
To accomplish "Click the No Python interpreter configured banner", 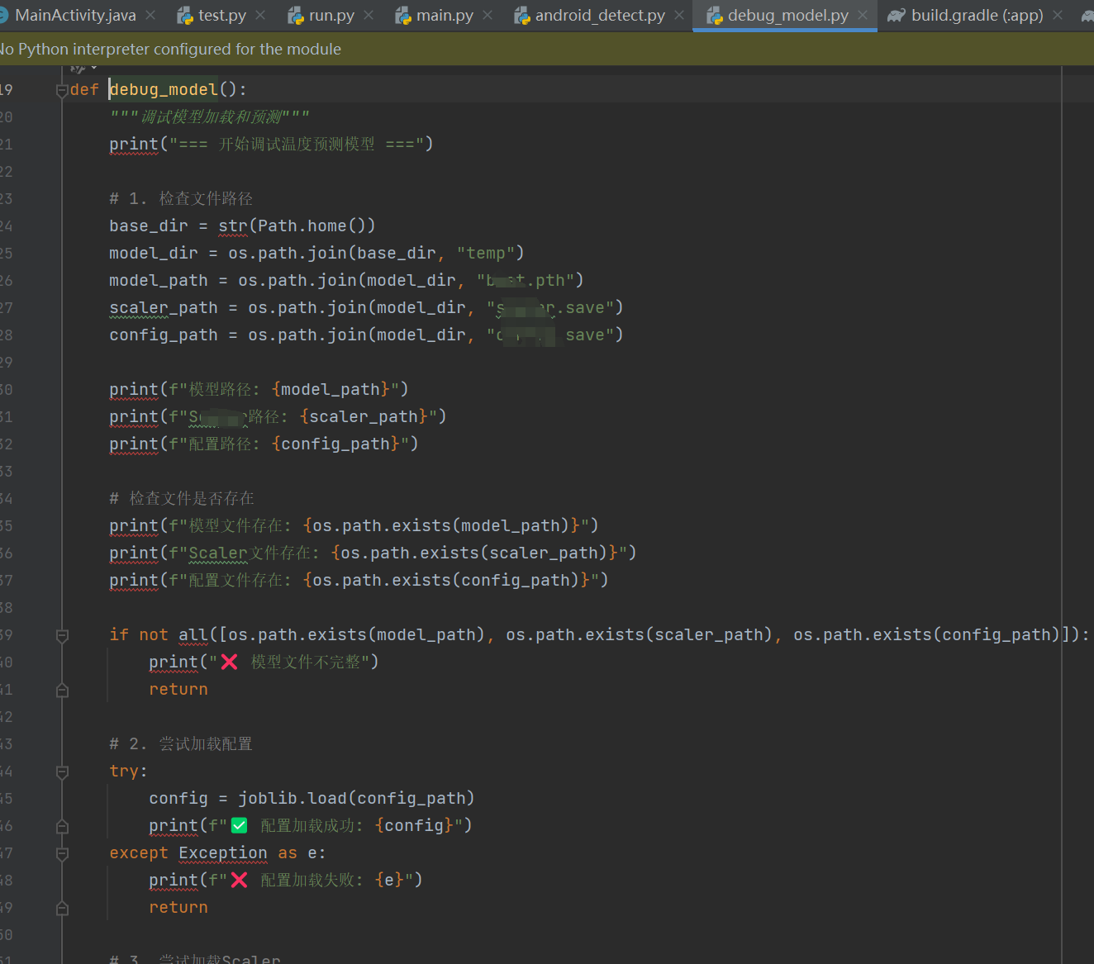I will click(170, 49).
